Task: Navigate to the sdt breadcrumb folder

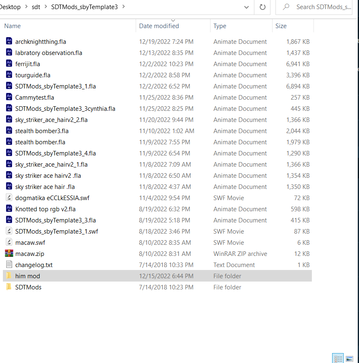Action: pos(36,7)
